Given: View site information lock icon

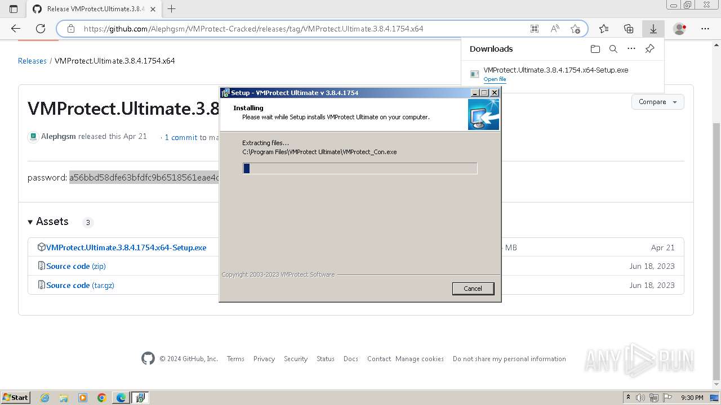Looking at the screenshot, I should tap(70, 29).
